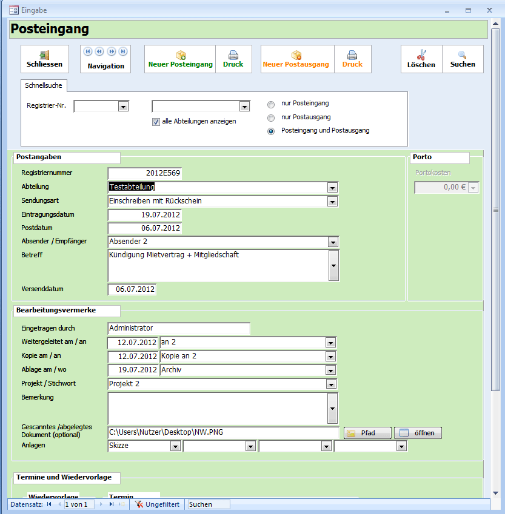This screenshot has width=505, height=514.
Task: Click the Eingabe window form icon
Action: coord(14,10)
